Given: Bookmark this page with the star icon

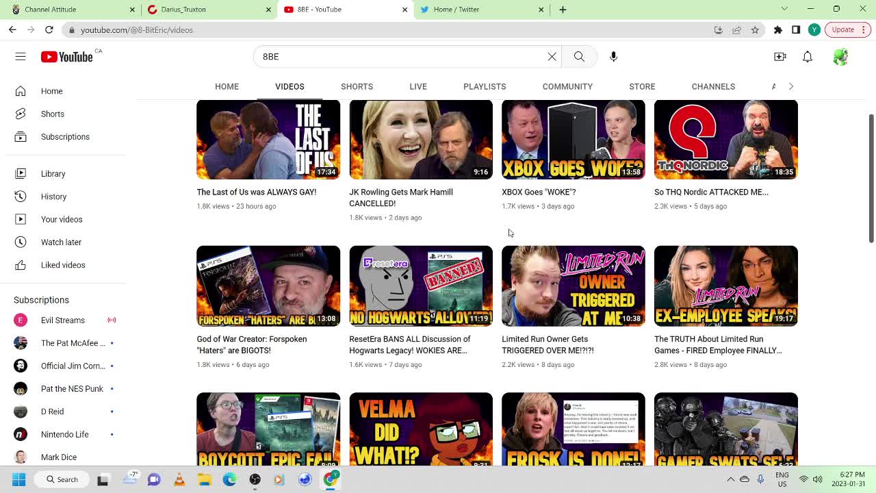Looking at the screenshot, I should pos(755,30).
